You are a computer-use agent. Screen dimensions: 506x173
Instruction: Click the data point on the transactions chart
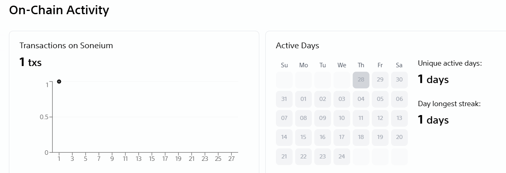[x=59, y=81]
